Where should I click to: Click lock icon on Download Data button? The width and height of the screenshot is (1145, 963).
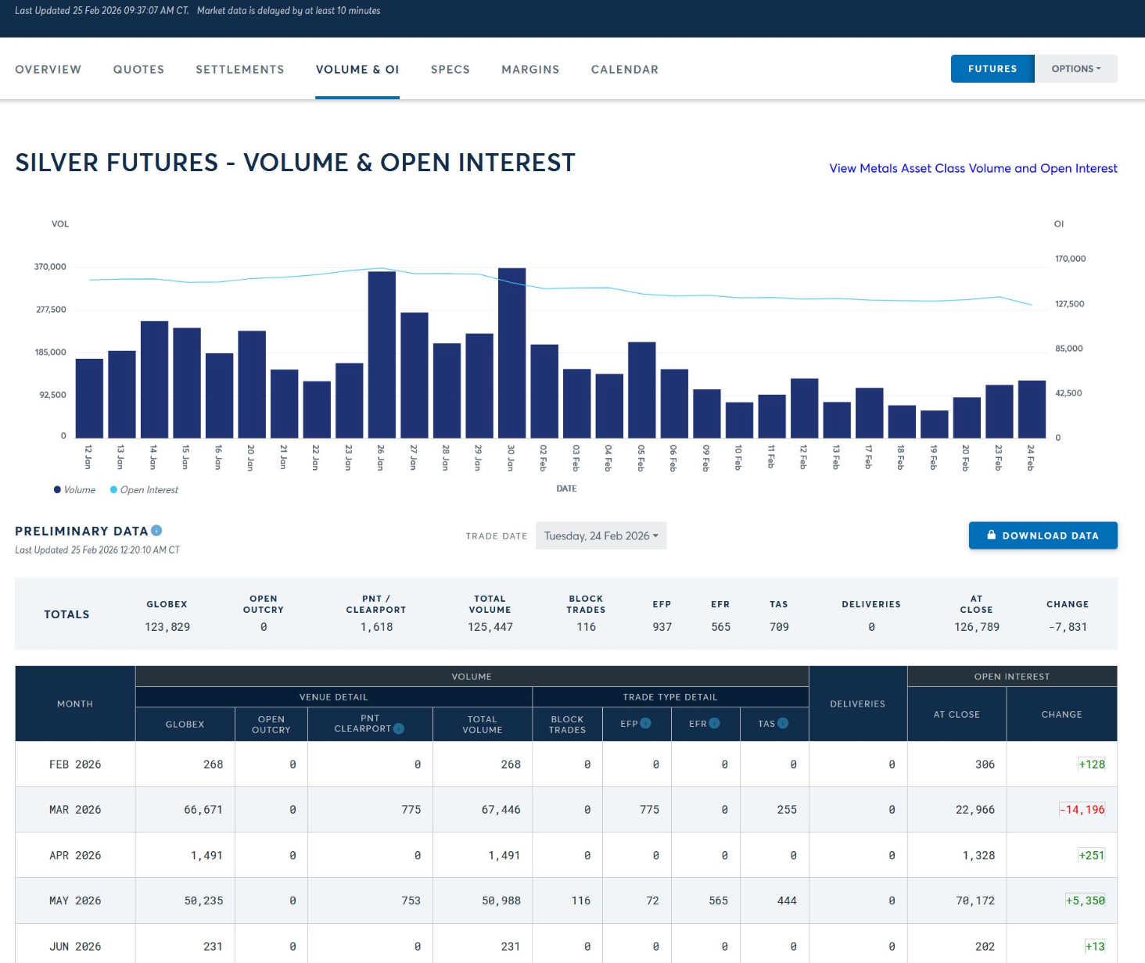pyautogui.click(x=991, y=535)
